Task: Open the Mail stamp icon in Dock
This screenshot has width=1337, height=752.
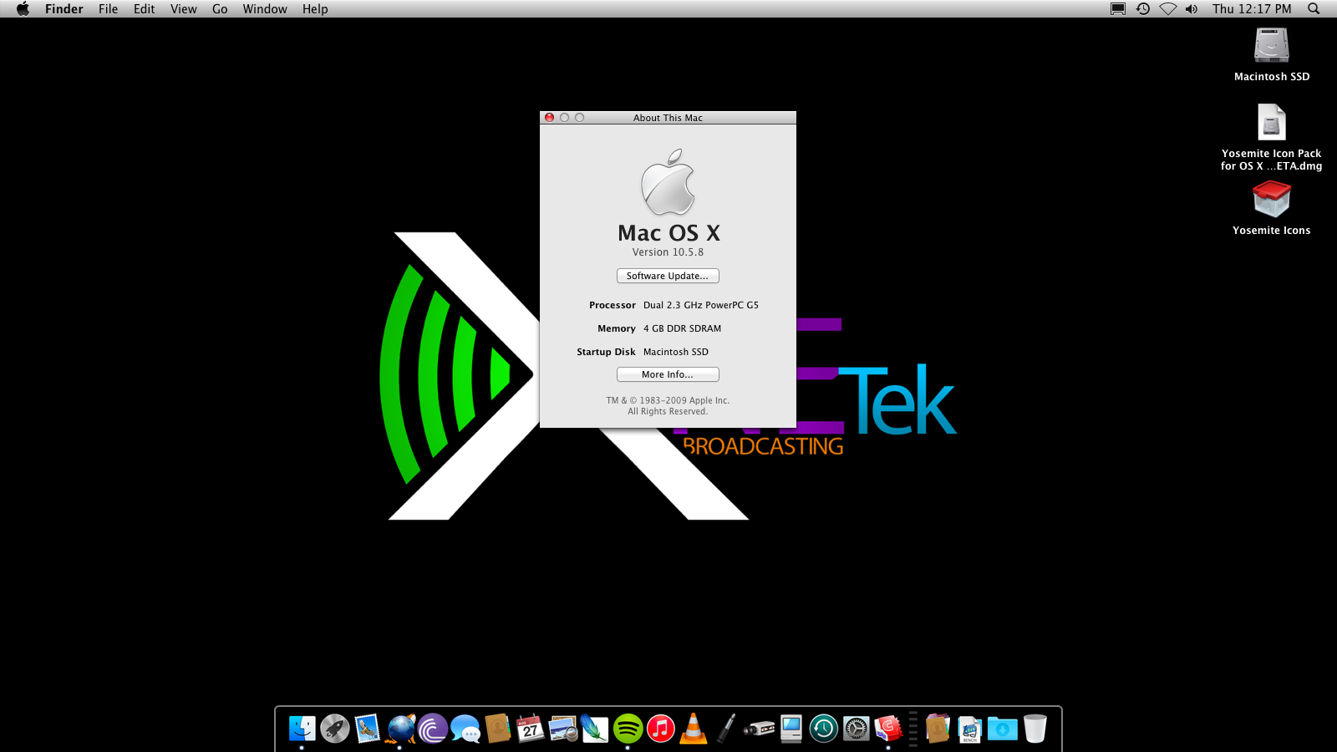Action: pos(368,729)
